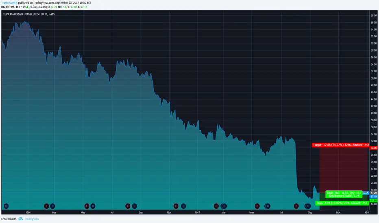Click the Open P&L Risk/Reward Ratio box
This screenshot has width=379, height=223.
tap(344, 194)
